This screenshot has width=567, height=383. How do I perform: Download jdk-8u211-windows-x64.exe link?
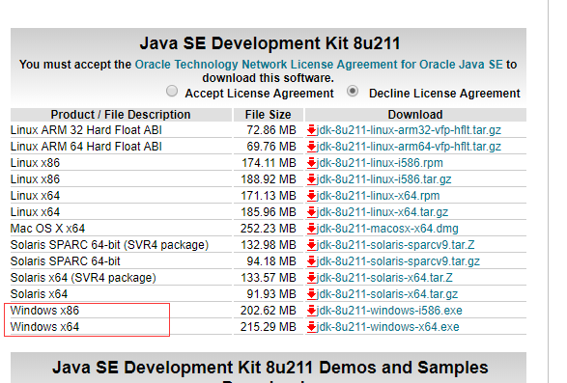[x=388, y=327]
